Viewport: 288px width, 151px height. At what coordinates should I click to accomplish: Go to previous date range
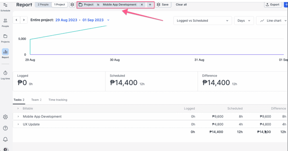tap(17, 20)
